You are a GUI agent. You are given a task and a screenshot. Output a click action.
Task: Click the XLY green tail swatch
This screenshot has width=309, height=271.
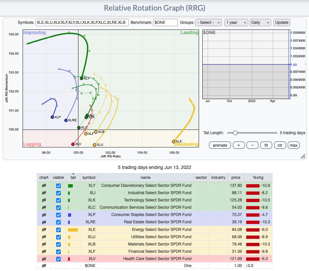pyautogui.click(x=70, y=186)
